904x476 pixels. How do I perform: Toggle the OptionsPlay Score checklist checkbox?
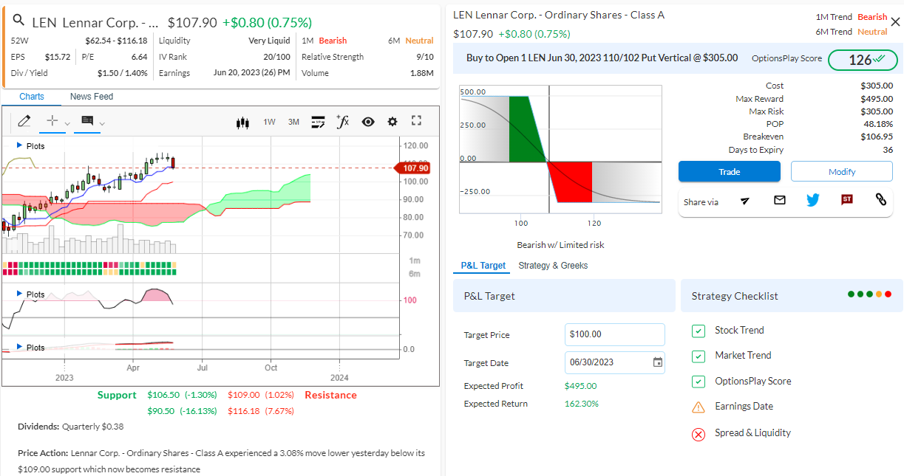(699, 382)
